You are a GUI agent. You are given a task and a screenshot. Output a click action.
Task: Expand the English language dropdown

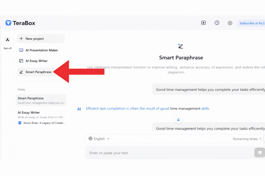(99, 139)
